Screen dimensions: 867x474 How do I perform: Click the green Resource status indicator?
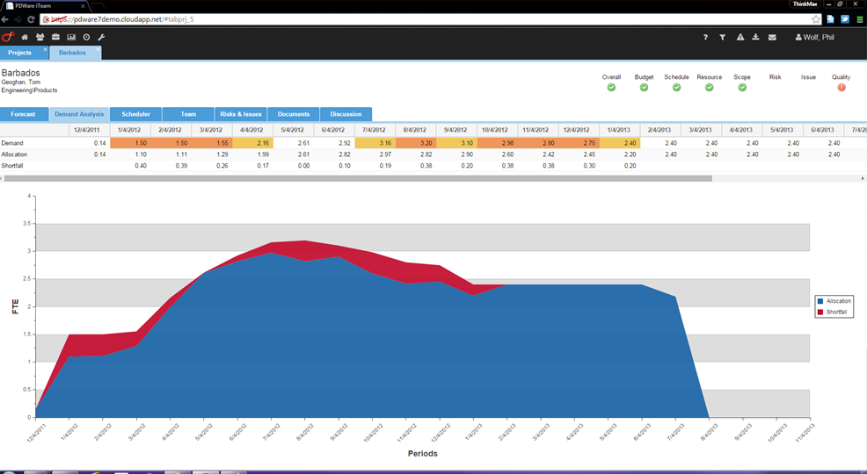(x=709, y=87)
